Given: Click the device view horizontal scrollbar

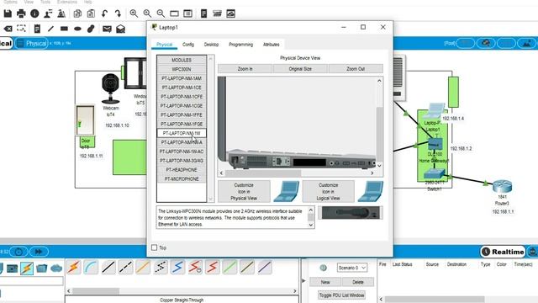Looking at the screenshot, I should tap(297, 173).
